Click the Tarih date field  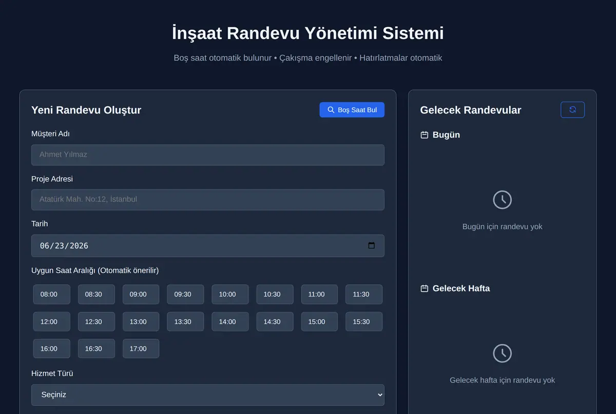(x=208, y=246)
